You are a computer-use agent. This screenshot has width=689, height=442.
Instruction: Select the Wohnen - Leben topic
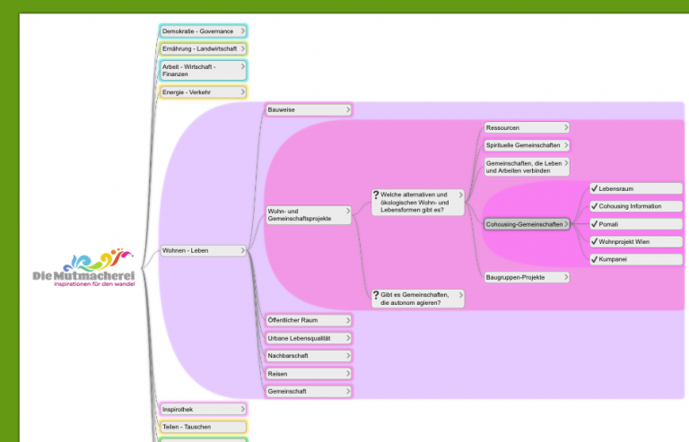coord(197,250)
